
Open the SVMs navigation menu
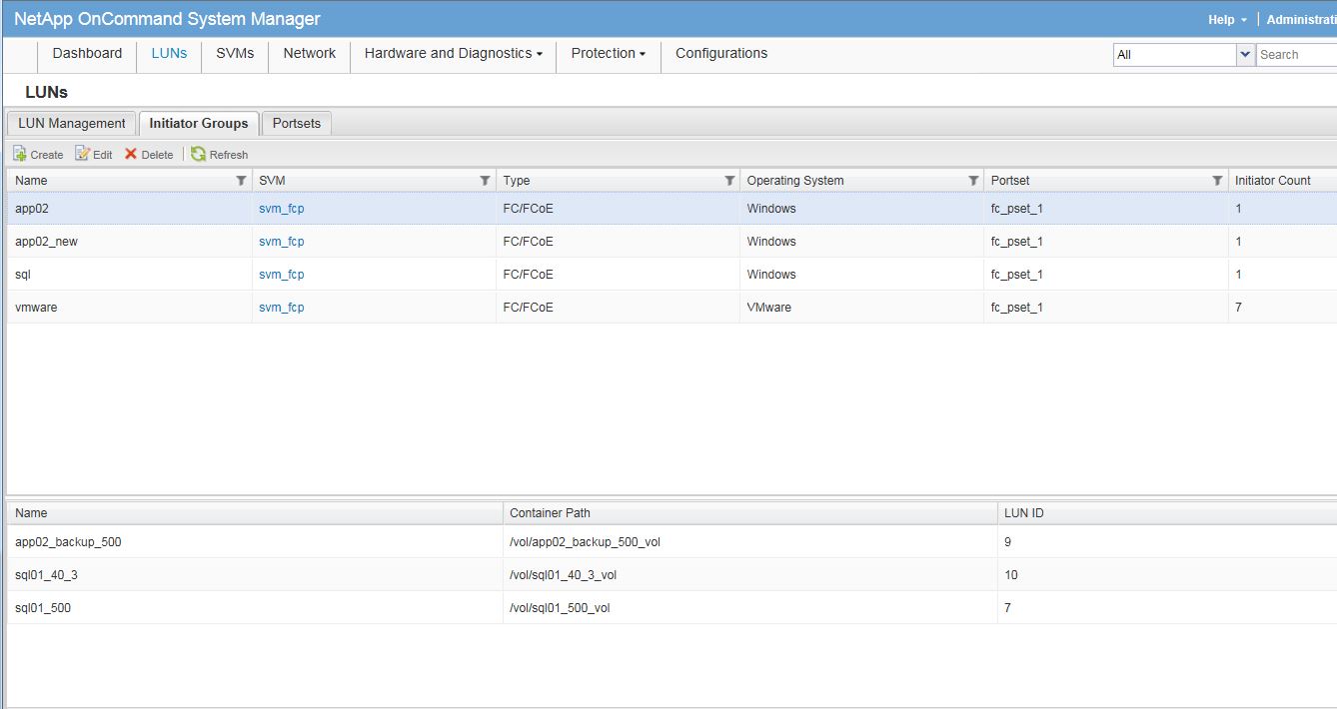tap(235, 54)
